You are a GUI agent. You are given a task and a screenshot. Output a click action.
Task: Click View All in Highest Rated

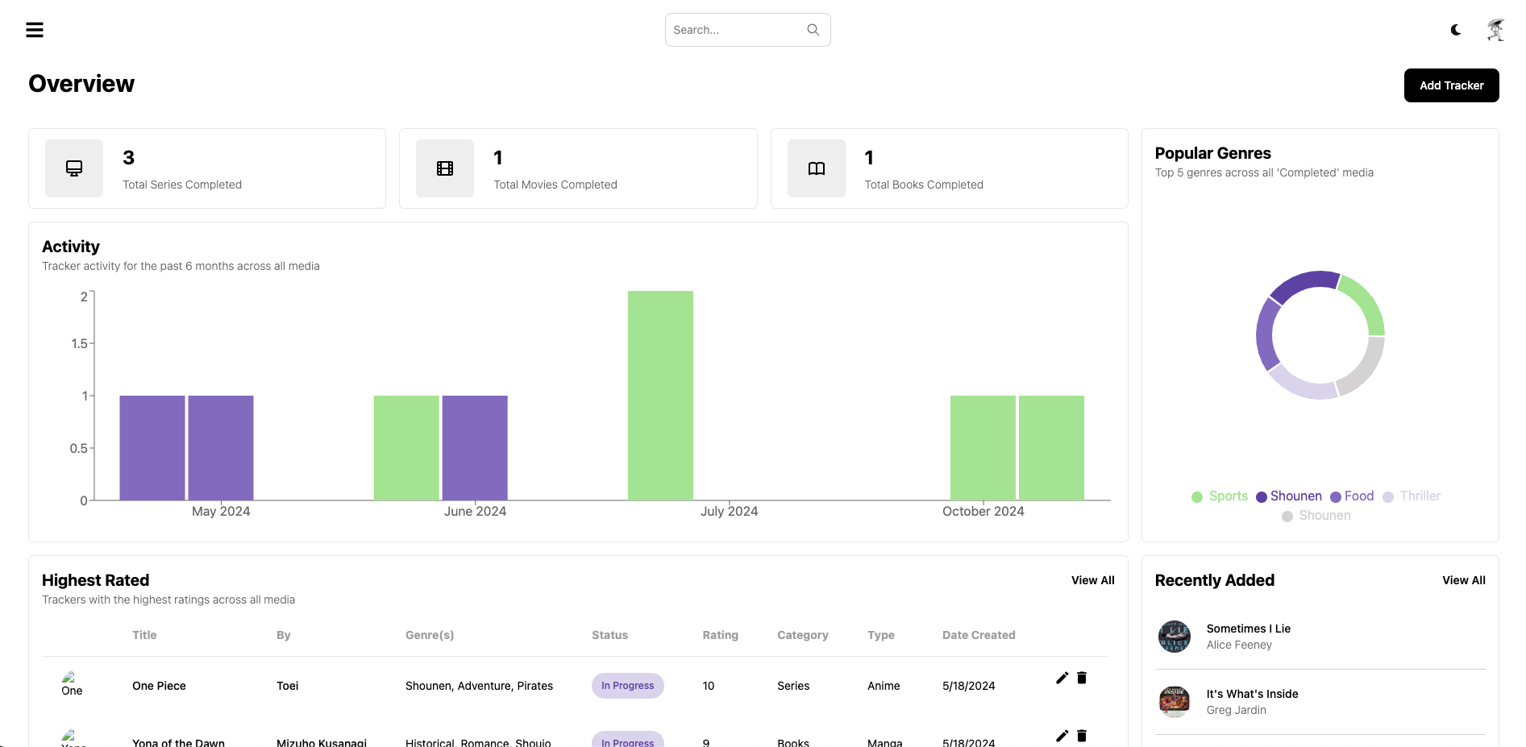(1092, 580)
